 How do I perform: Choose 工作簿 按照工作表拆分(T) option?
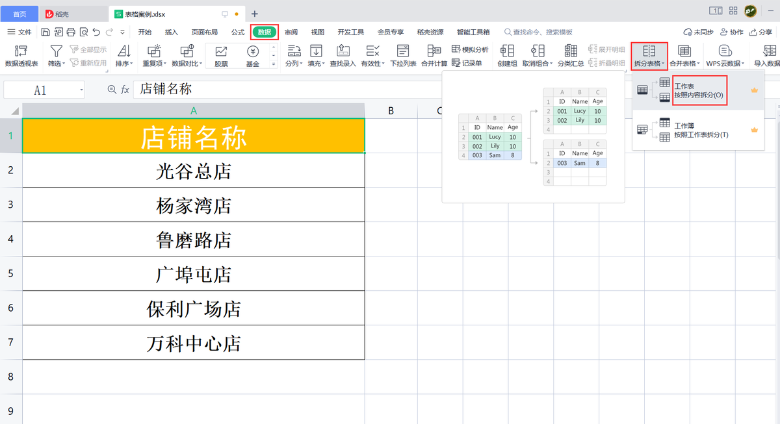698,130
